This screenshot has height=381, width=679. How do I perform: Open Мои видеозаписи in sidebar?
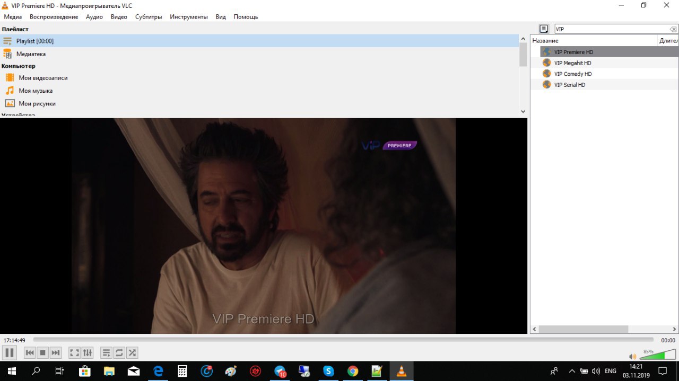coord(259,78)
